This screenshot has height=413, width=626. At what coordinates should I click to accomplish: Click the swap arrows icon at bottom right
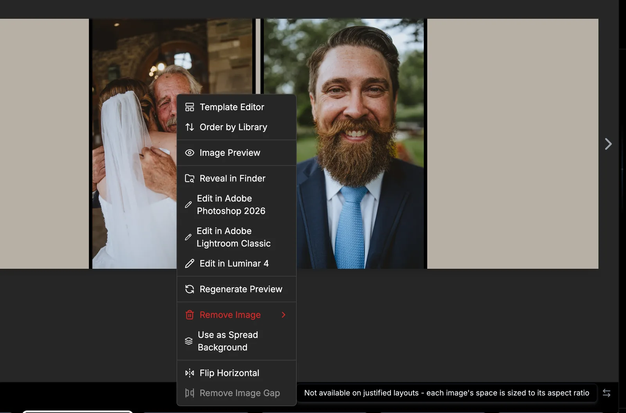[x=606, y=393]
